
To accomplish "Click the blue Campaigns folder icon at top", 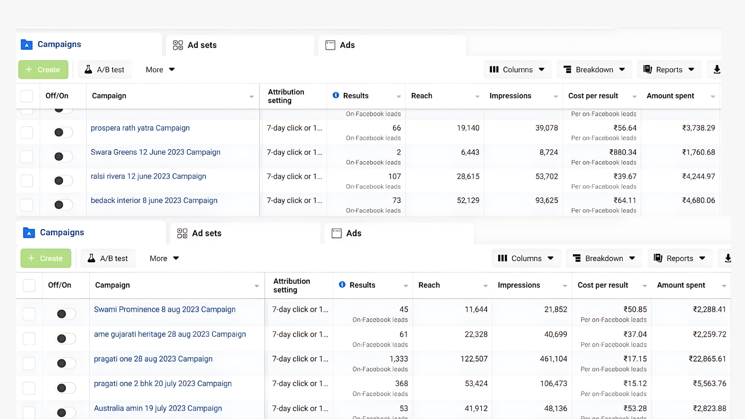I will (x=26, y=45).
